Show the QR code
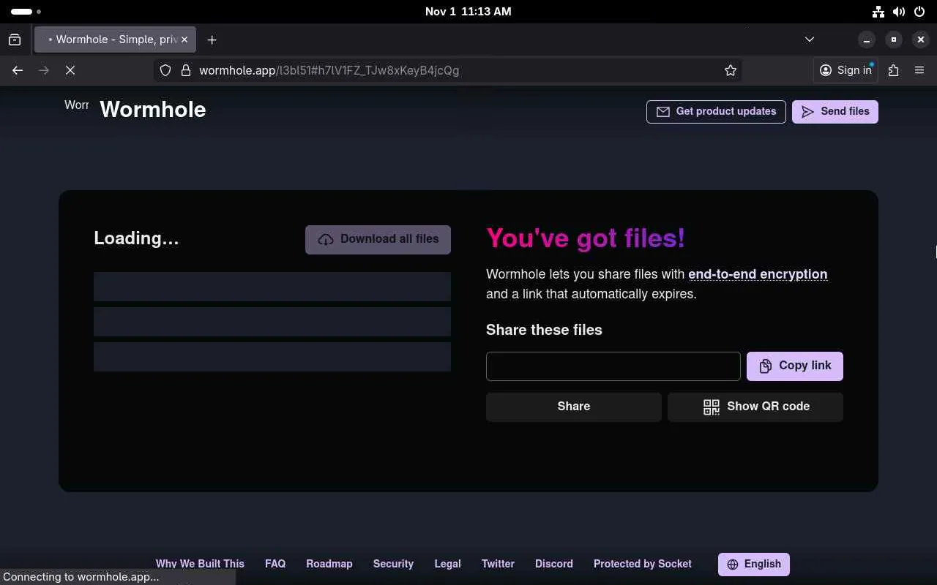937x585 pixels. (x=755, y=407)
